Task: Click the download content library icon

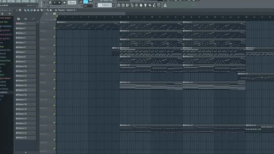Action: click(x=165, y=5)
